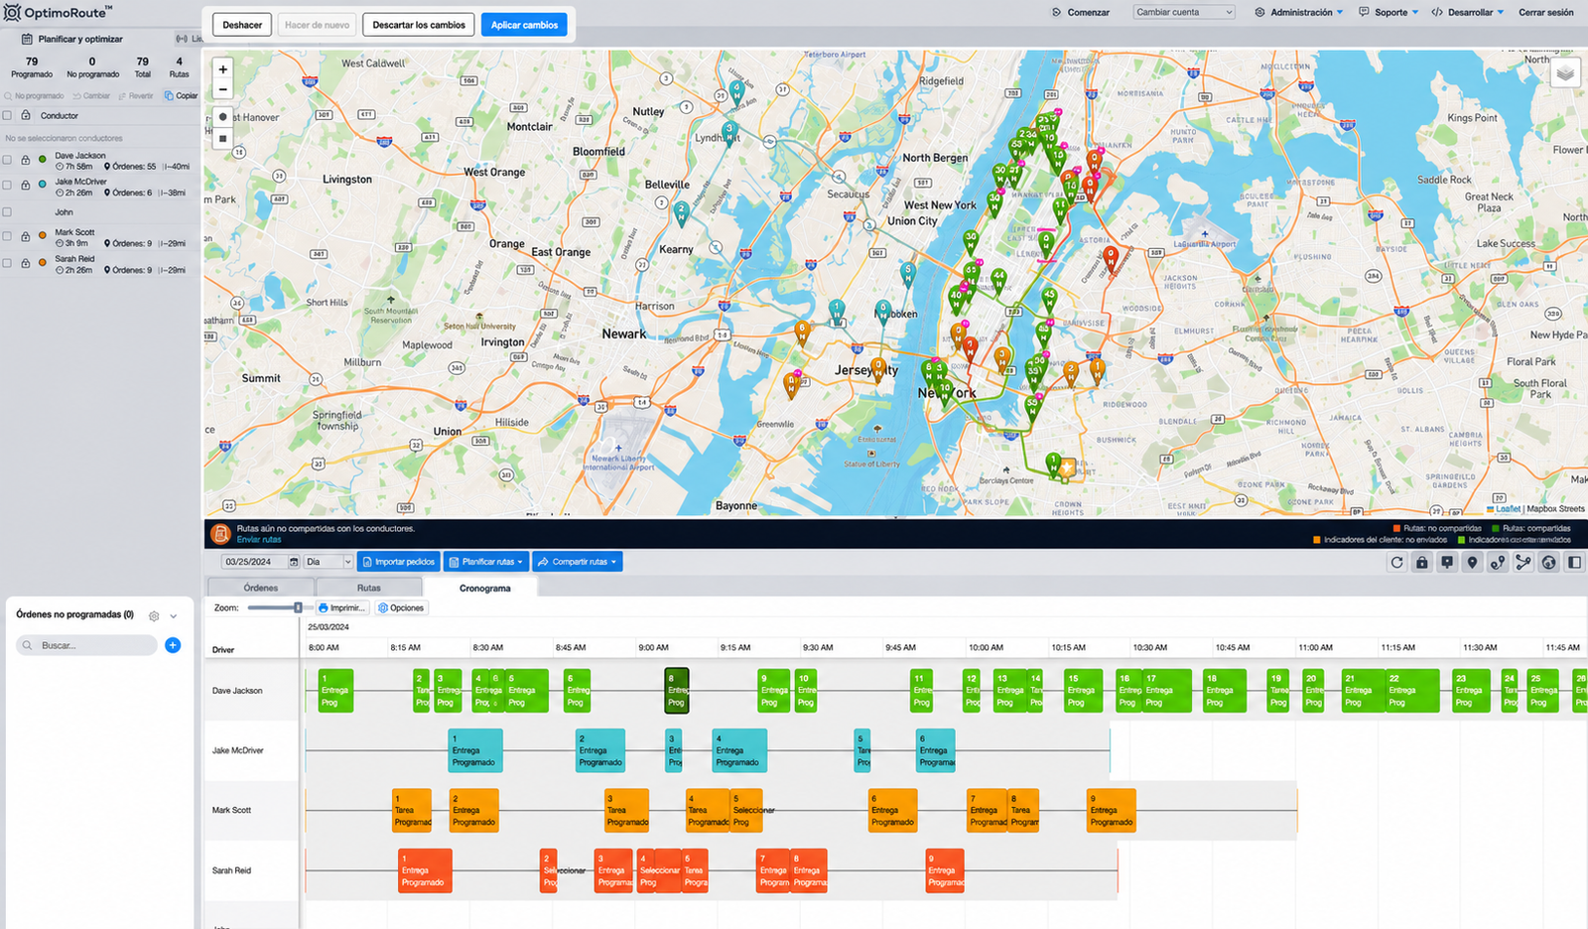Click Comenzar in the top bar
1588x929 pixels.
coord(1081,12)
